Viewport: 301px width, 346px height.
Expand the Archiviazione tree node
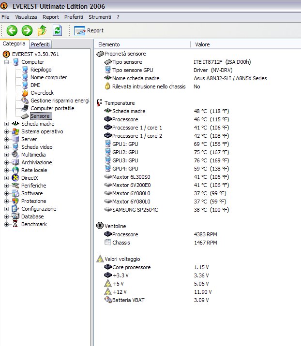pos(6,162)
